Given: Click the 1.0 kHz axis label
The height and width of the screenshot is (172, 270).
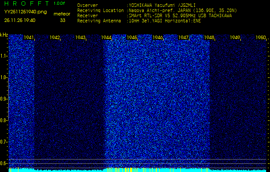Looking at the screenshot, I should [3, 77].
